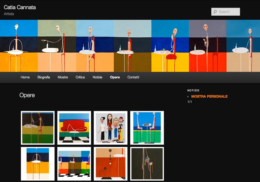
Task: Open the white-bordered table painting in second row
Action: pos(38,164)
